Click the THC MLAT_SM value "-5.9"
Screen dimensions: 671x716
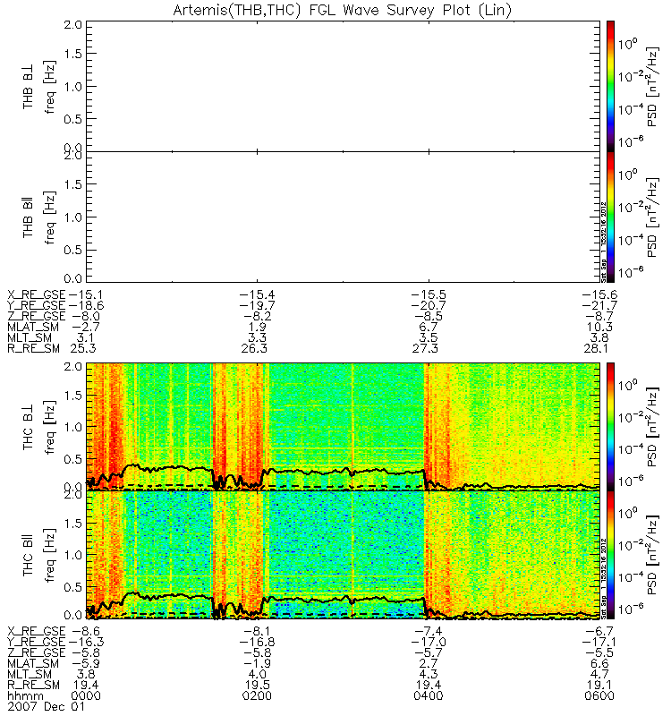pyautogui.click(x=86, y=663)
